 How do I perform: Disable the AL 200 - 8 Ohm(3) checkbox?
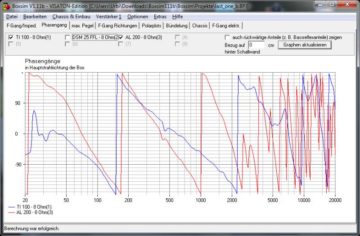(x=121, y=37)
